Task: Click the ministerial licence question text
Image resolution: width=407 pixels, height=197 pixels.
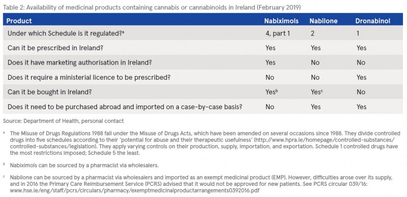Action: (x=89, y=77)
